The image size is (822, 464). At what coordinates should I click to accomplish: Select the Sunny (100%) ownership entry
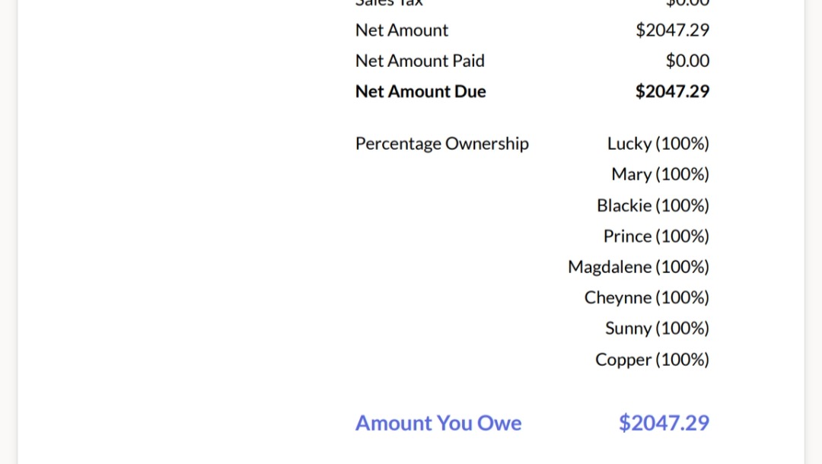657,329
